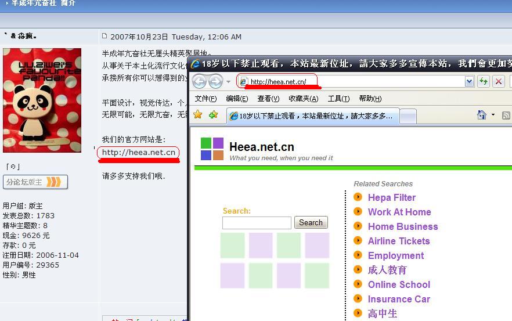Open the Favorites Center star icon
This screenshot has height=321, width=512.
pos(198,115)
